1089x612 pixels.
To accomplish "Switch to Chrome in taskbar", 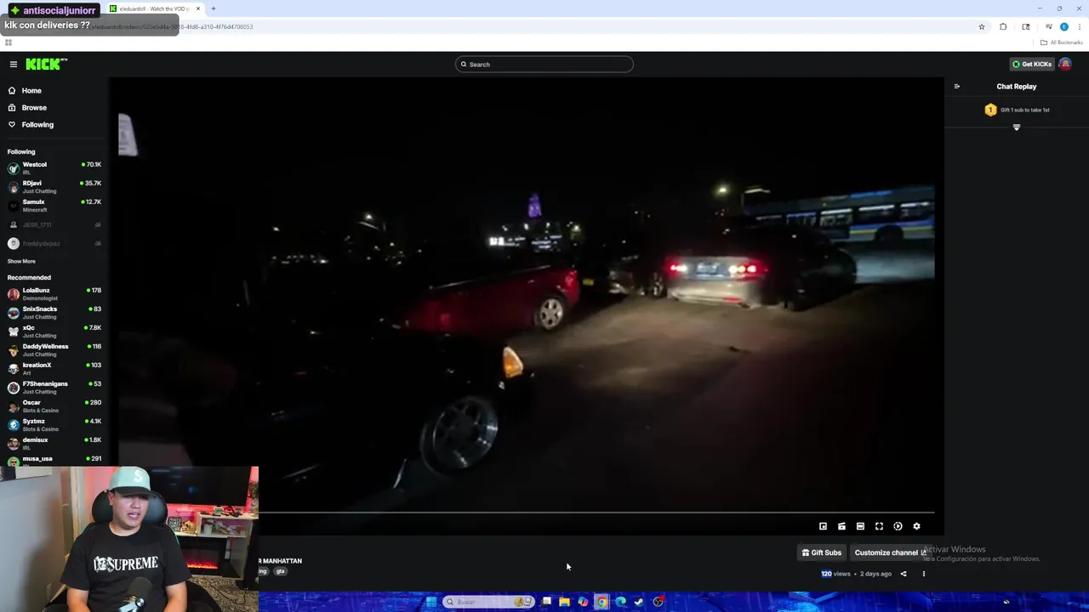I will (602, 602).
